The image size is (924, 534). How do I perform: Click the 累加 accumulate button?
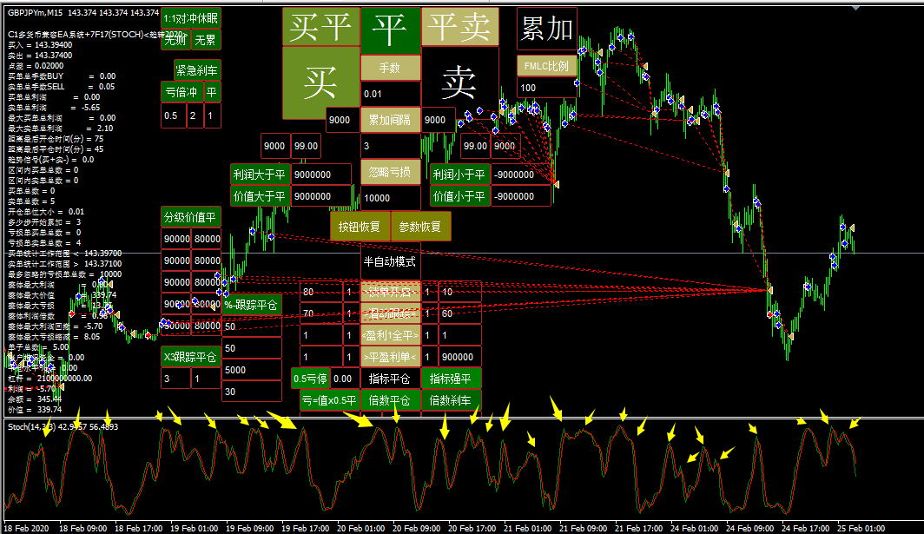click(546, 30)
